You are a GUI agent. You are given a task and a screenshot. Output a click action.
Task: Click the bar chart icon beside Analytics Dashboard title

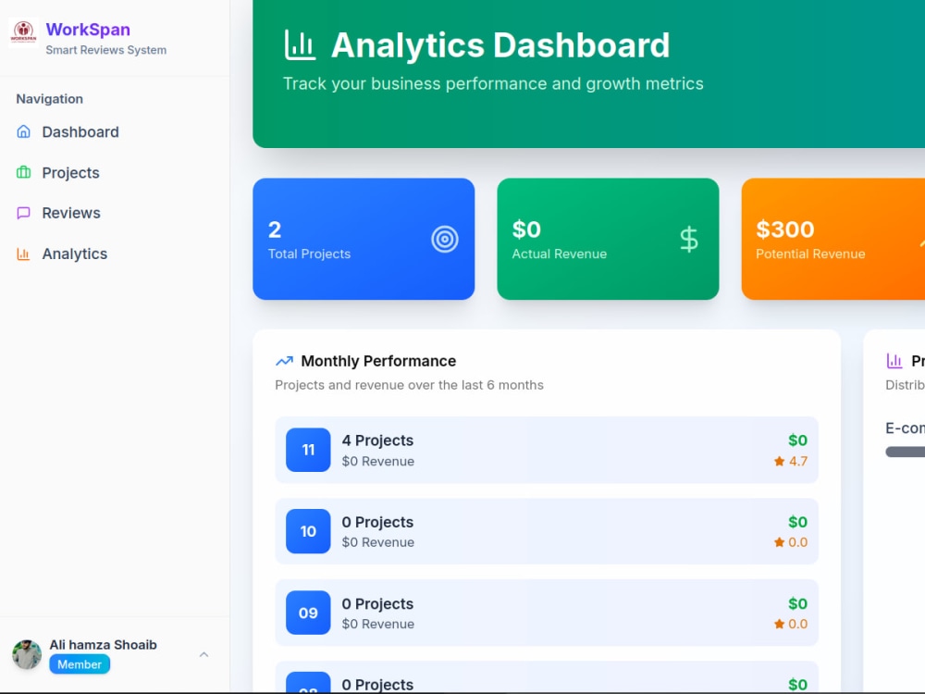pyautogui.click(x=300, y=44)
